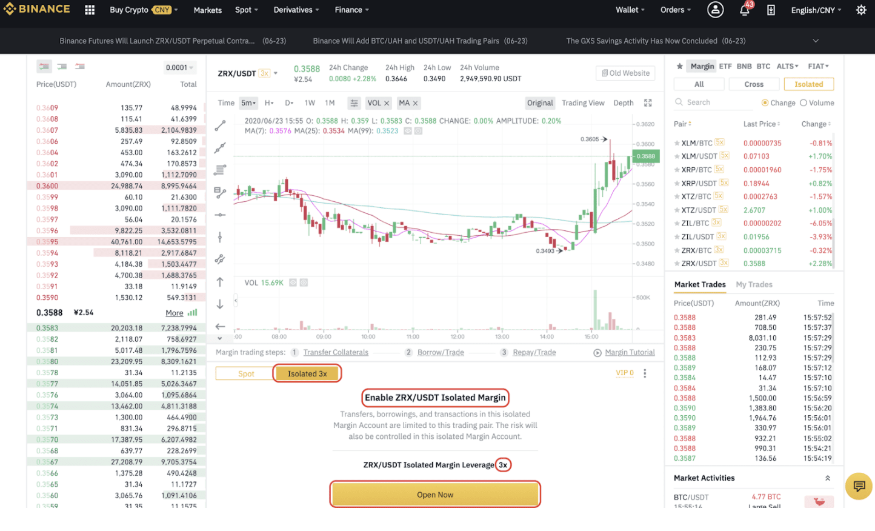Select the Volume radio button
875x531 pixels.
(803, 103)
